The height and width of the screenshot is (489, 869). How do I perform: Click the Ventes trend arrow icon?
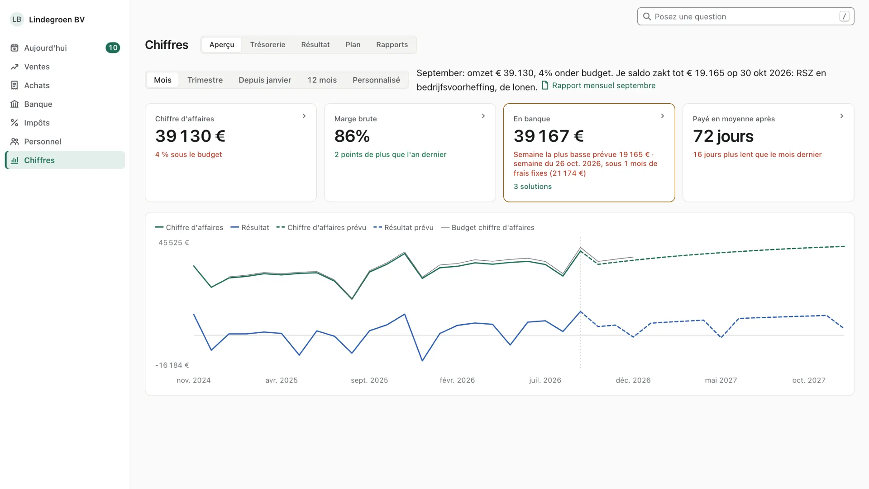click(14, 67)
